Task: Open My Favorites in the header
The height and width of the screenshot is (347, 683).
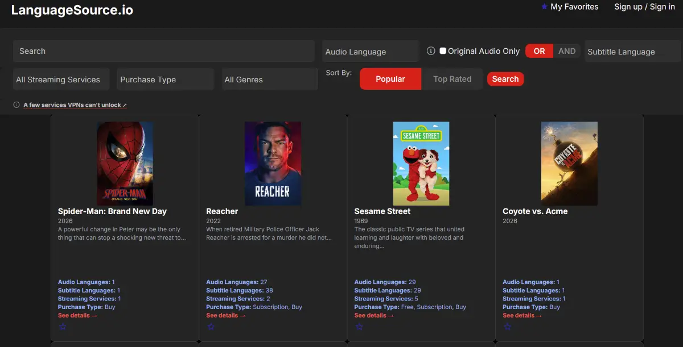Action: coord(570,7)
